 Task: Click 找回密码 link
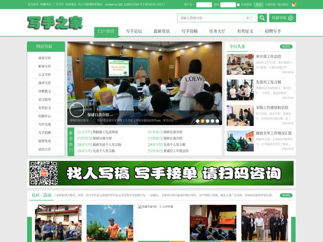pos(283,4)
